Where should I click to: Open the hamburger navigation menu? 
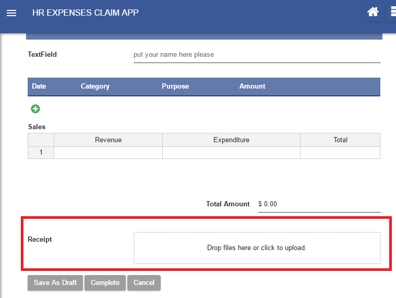11,13
